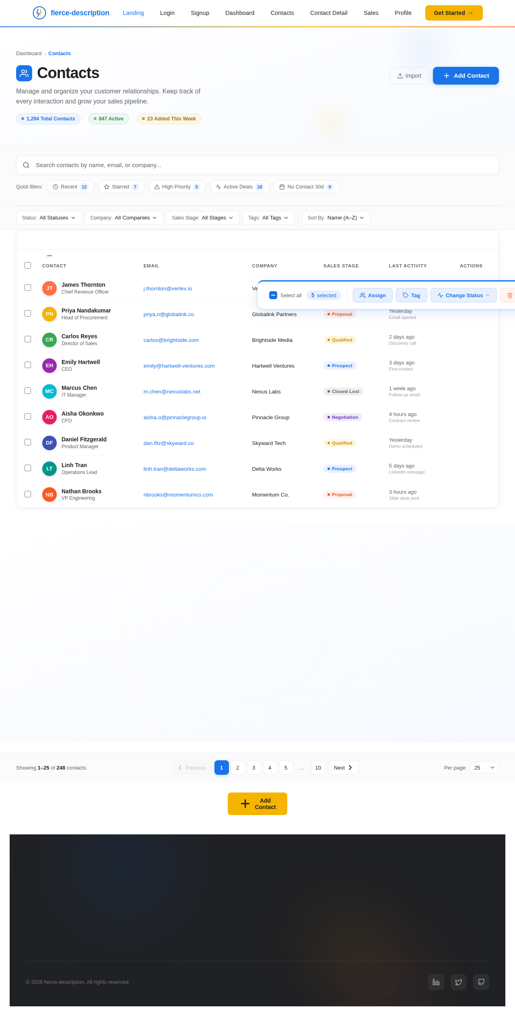Viewport: 515px width, 1016px height.
Task: Click the blue Add Contact button
Action: click(x=466, y=76)
